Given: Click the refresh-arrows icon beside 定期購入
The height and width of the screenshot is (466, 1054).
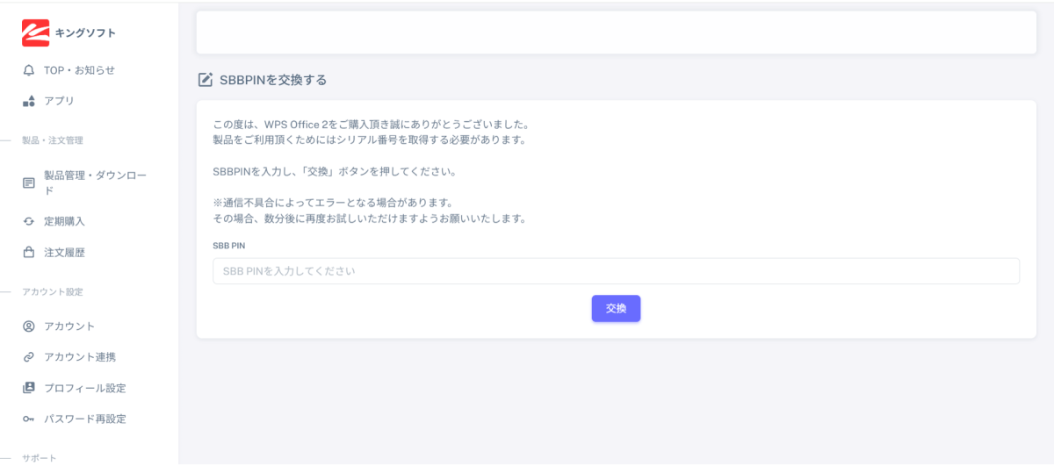Looking at the screenshot, I should [29, 222].
